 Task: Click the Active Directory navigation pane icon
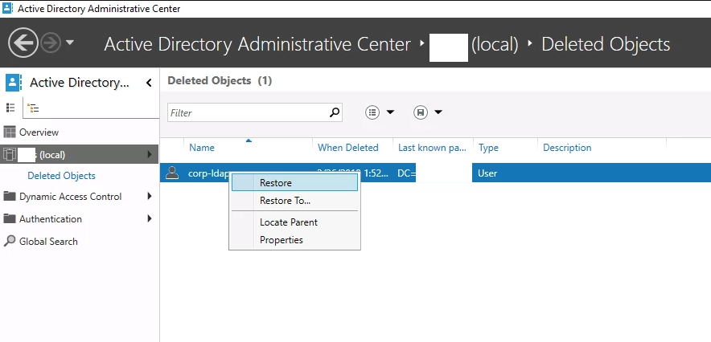13,83
